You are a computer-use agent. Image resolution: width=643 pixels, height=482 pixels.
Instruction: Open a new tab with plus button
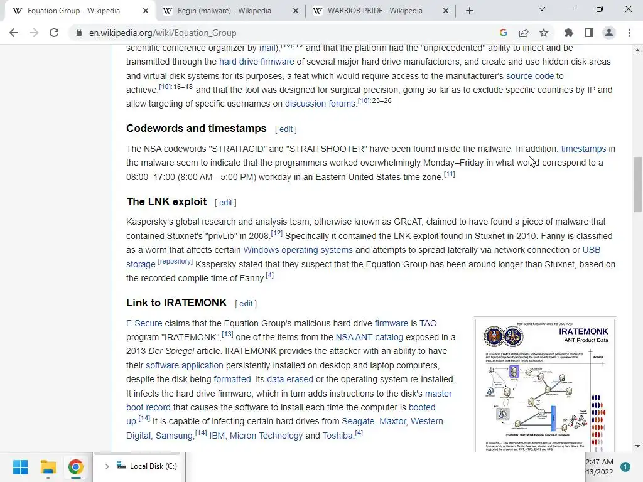coord(470,11)
